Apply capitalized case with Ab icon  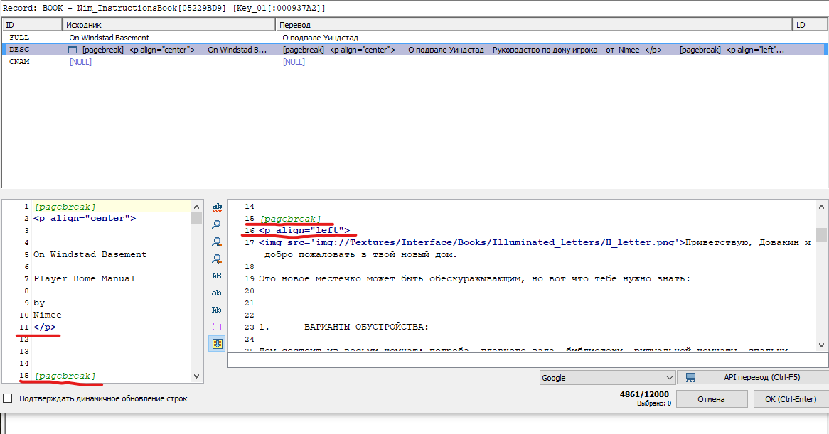[217, 310]
